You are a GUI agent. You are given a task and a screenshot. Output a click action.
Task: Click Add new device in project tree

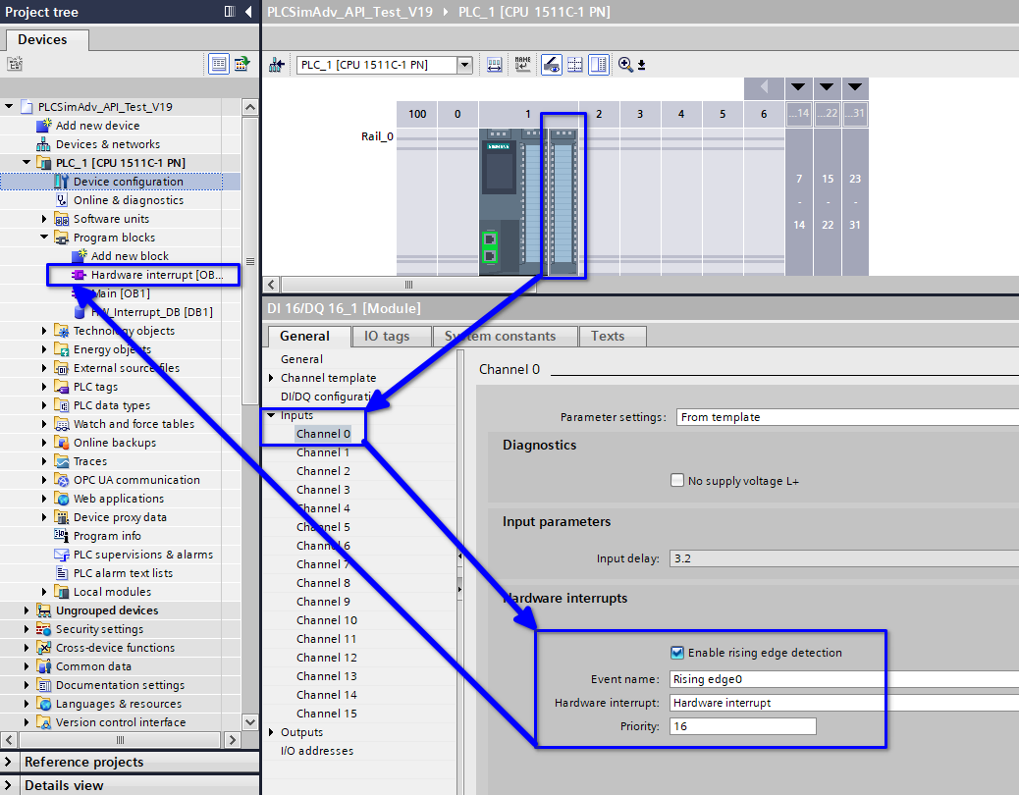97,126
